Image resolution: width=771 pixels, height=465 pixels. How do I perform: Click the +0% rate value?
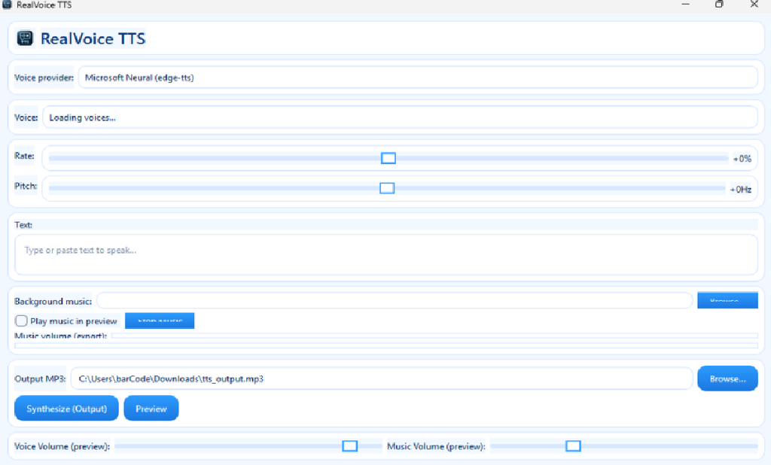[x=742, y=159]
